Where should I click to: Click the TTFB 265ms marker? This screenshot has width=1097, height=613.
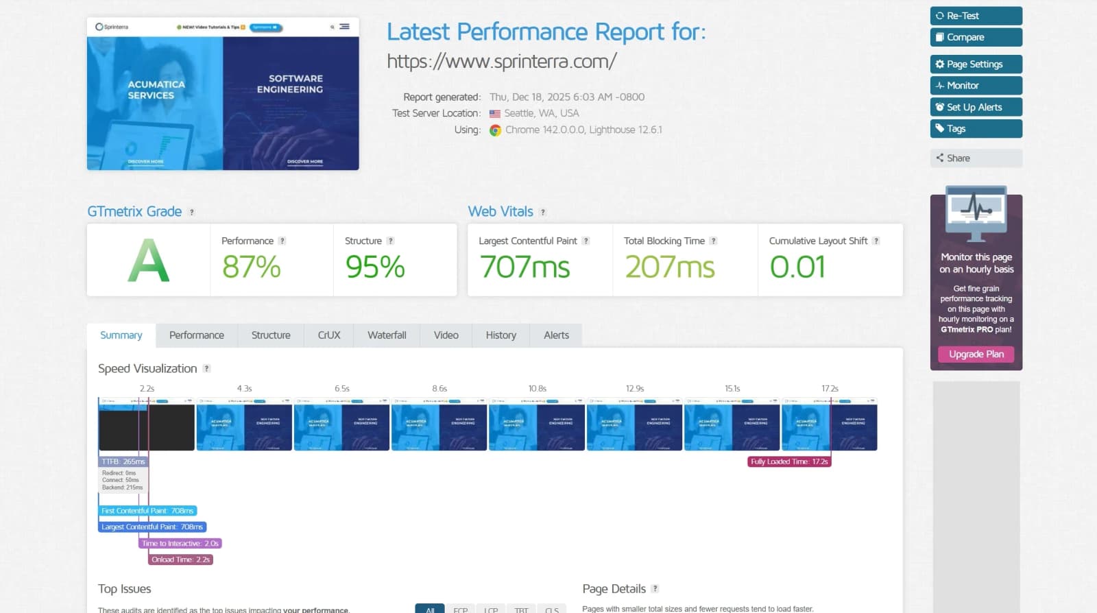123,461
